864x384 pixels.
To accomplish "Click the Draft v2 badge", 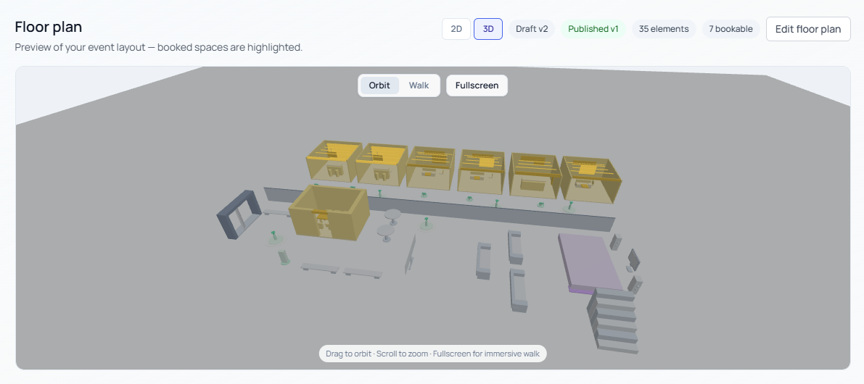I will point(532,29).
